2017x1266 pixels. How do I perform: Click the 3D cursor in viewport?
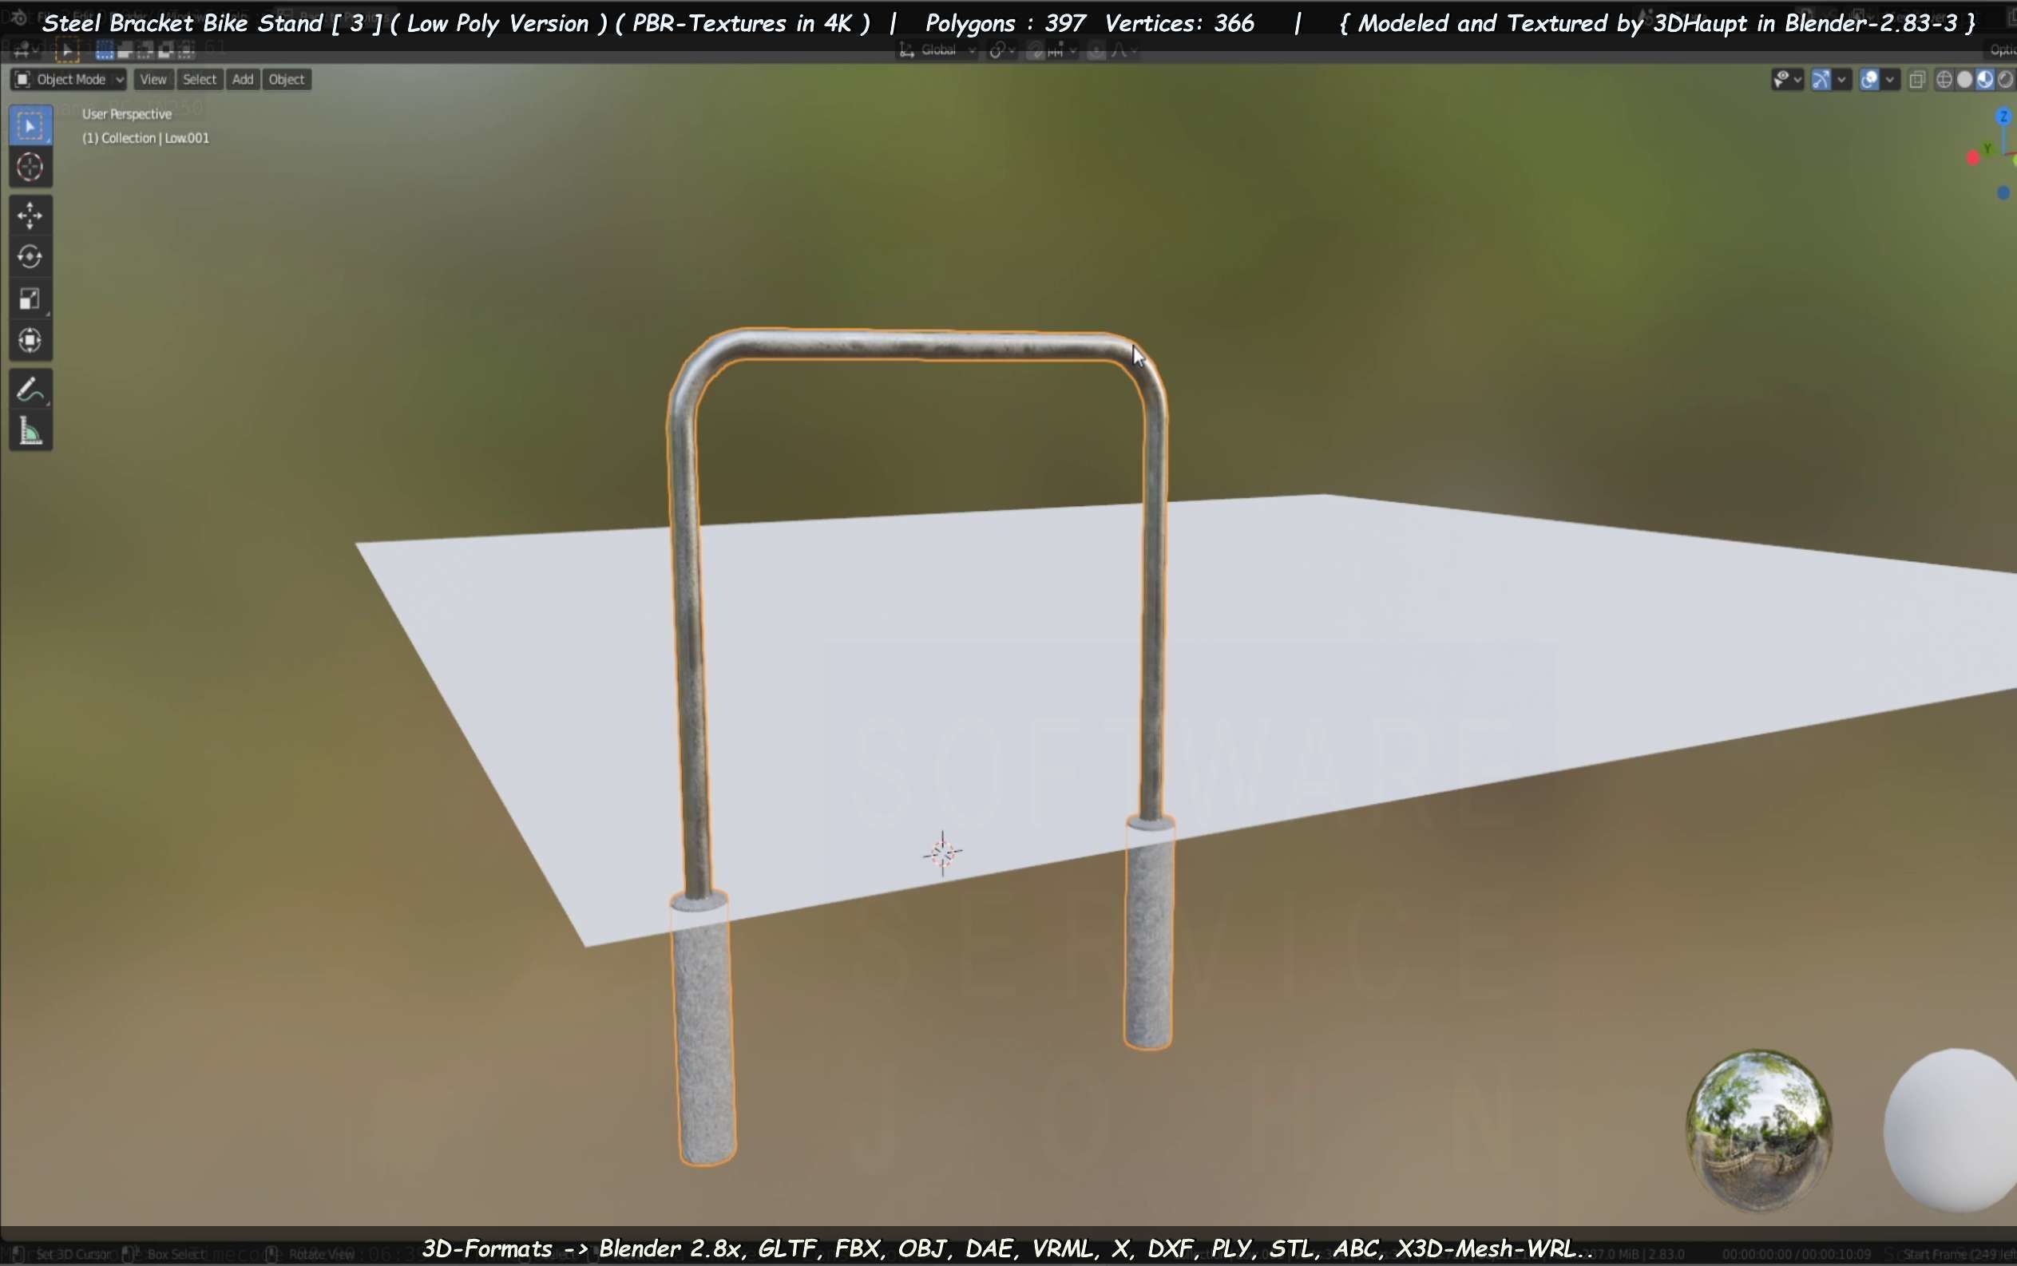pos(942,853)
